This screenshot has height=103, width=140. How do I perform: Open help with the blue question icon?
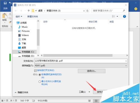tap(124, 16)
